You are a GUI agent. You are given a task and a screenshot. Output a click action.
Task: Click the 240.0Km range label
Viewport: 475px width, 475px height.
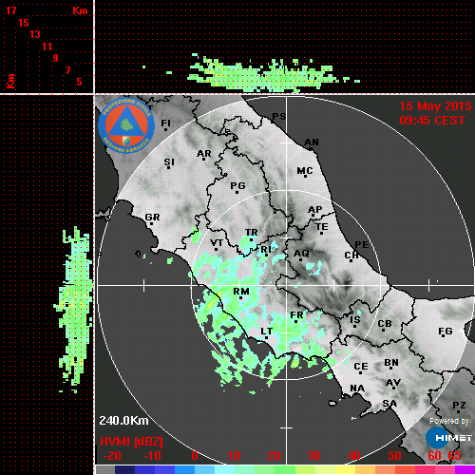point(123,421)
